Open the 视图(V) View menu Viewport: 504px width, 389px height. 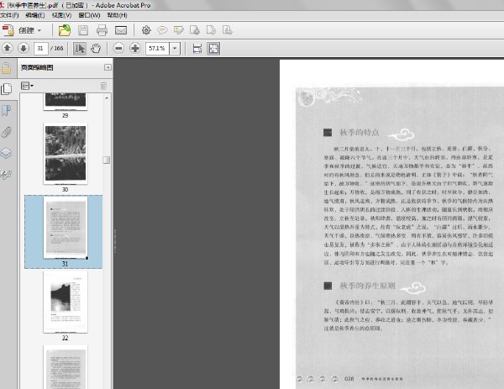(x=60, y=15)
